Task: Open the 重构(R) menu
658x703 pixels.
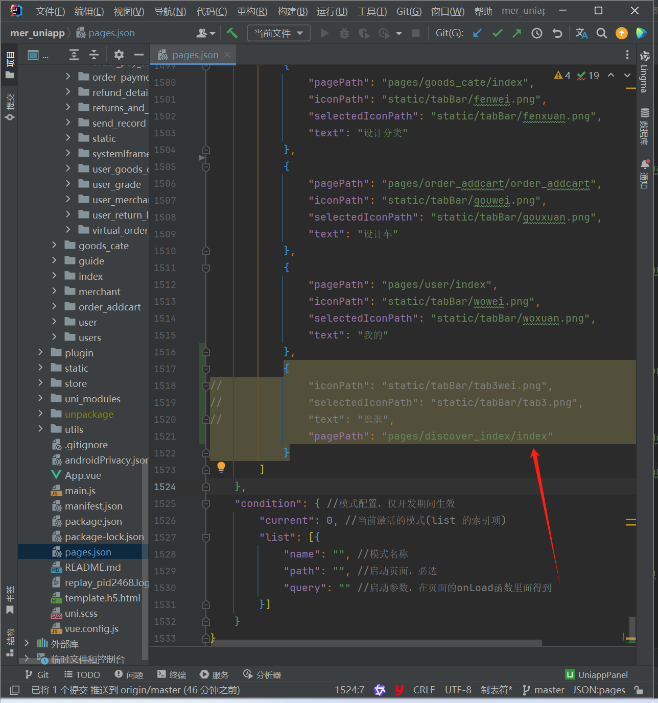Action: 252,11
